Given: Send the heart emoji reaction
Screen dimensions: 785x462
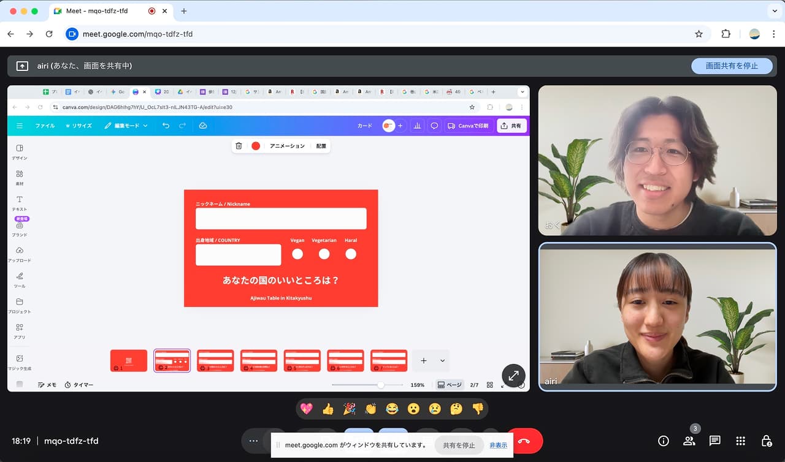Looking at the screenshot, I should click(x=306, y=409).
